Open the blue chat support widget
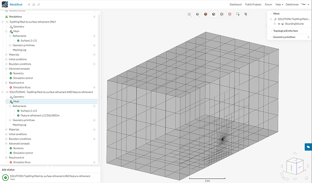The width and height of the screenshot is (312, 183). click(x=307, y=146)
